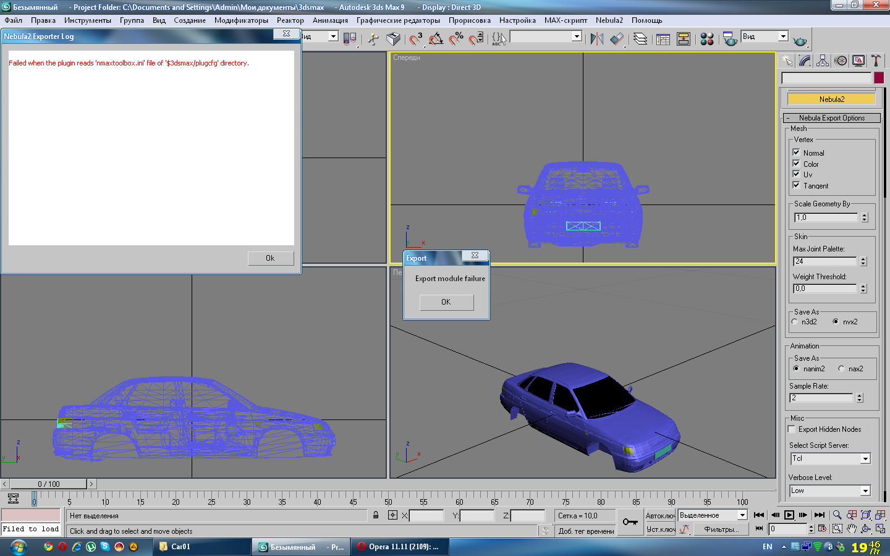890x556 pixels.
Task: Open the MAX-скрипт menu
Action: click(566, 20)
